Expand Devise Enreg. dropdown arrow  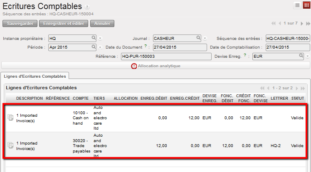click(307, 56)
